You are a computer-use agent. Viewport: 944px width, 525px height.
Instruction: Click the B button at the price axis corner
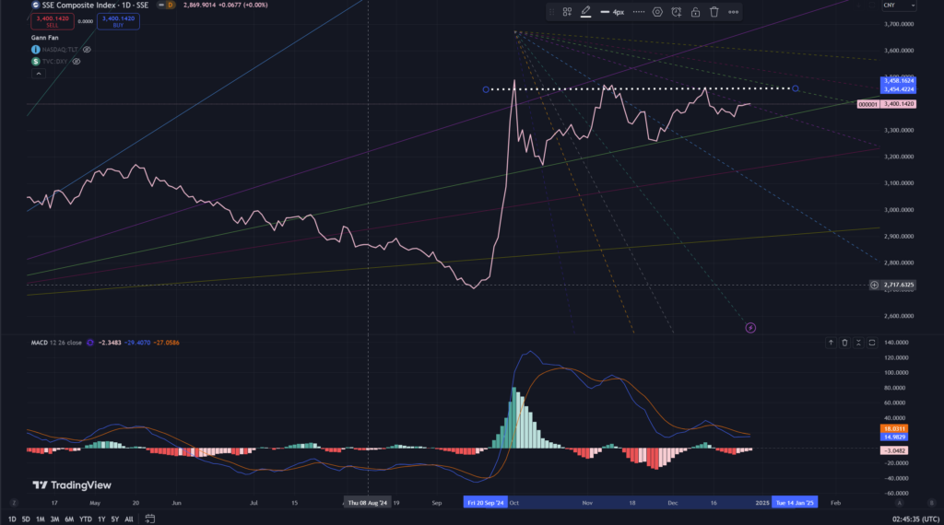click(931, 503)
